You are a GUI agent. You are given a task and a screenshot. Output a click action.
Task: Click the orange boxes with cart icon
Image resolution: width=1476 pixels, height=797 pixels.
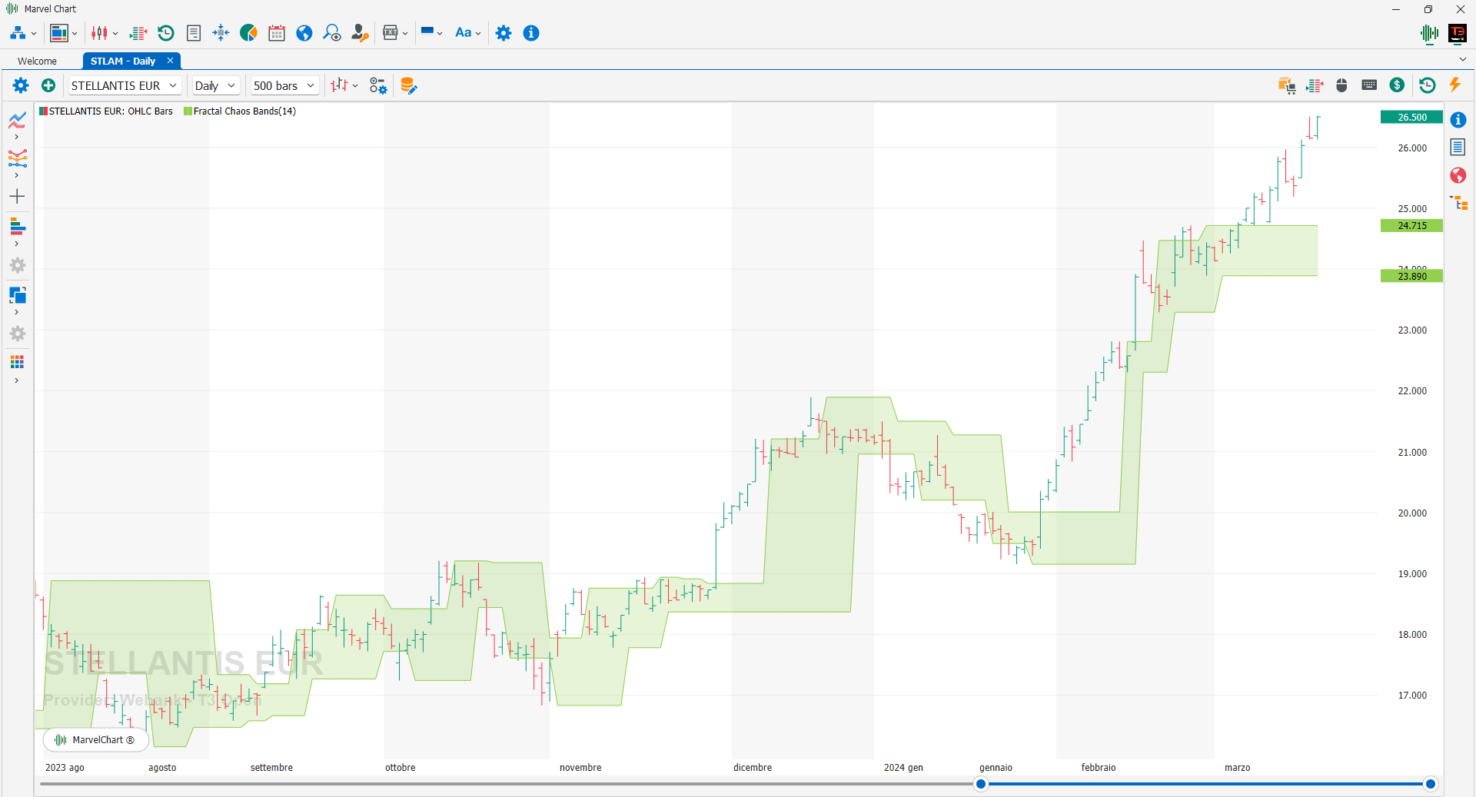coord(1287,85)
